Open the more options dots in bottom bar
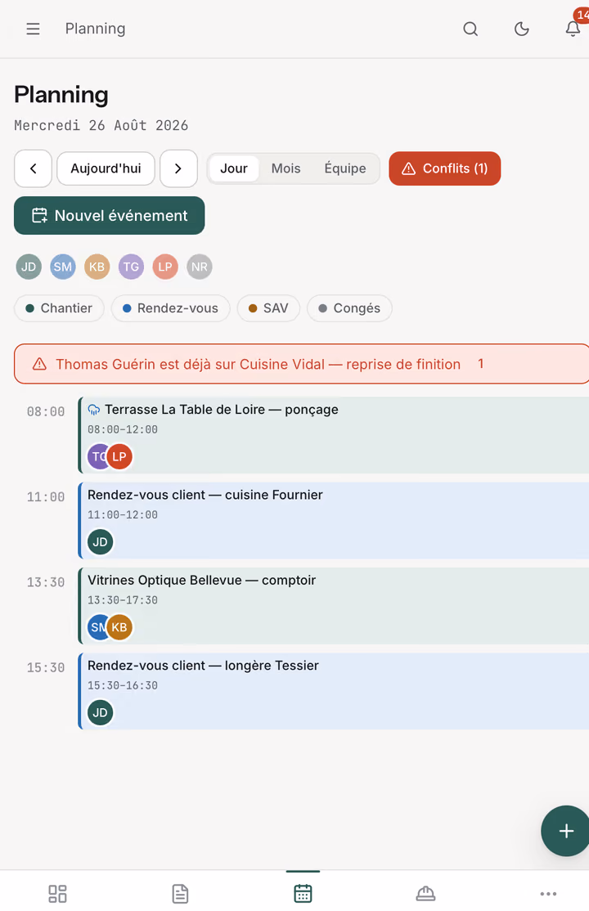This screenshot has width=589, height=911. pos(548,894)
